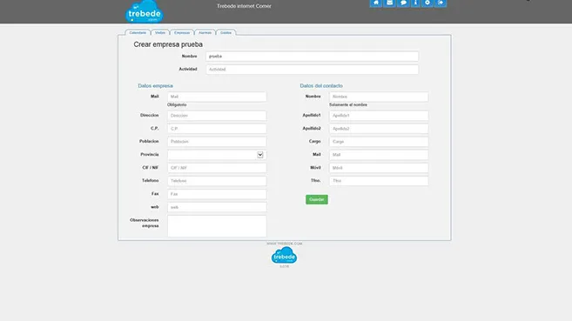This screenshot has width=572, height=321.
Task: Focus the contact Nombre input field
Action: point(379,97)
